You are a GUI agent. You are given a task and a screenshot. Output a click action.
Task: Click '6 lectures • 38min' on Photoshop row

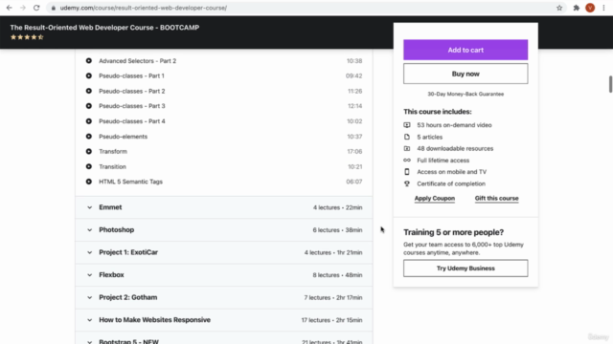(x=337, y=230)
